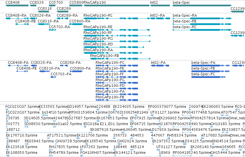Select the EK296063.5prime EST label
The image size is (245, 157).
tap(218, 107)
